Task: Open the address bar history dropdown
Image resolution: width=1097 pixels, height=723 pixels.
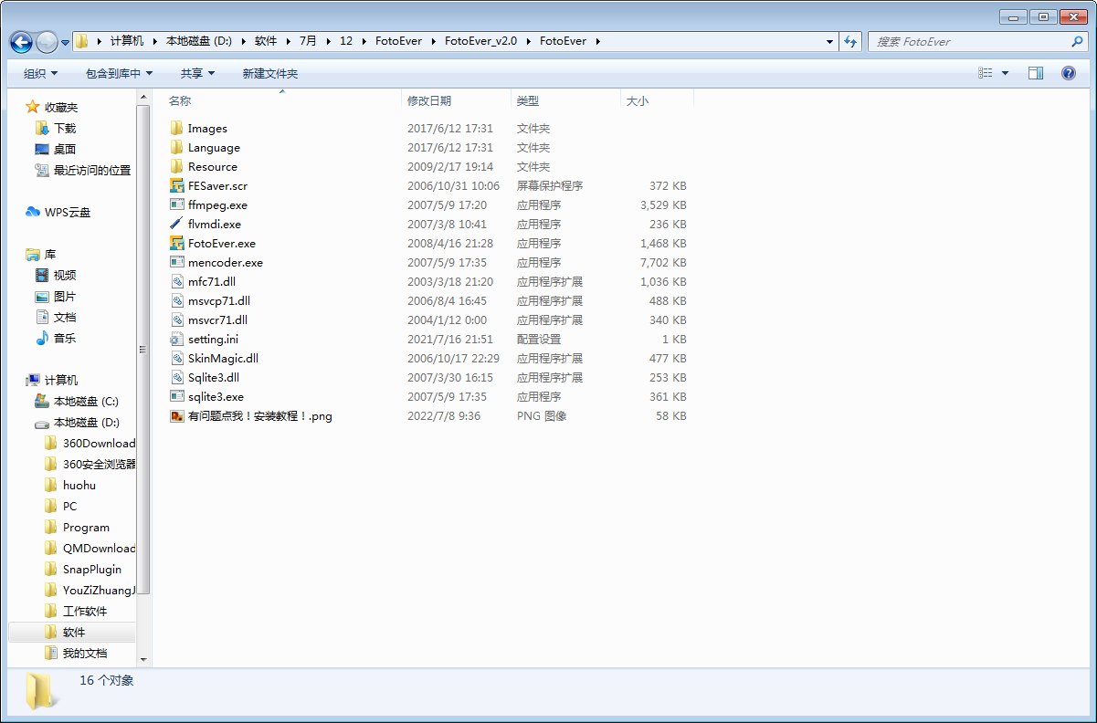Action: click(829, 41)
